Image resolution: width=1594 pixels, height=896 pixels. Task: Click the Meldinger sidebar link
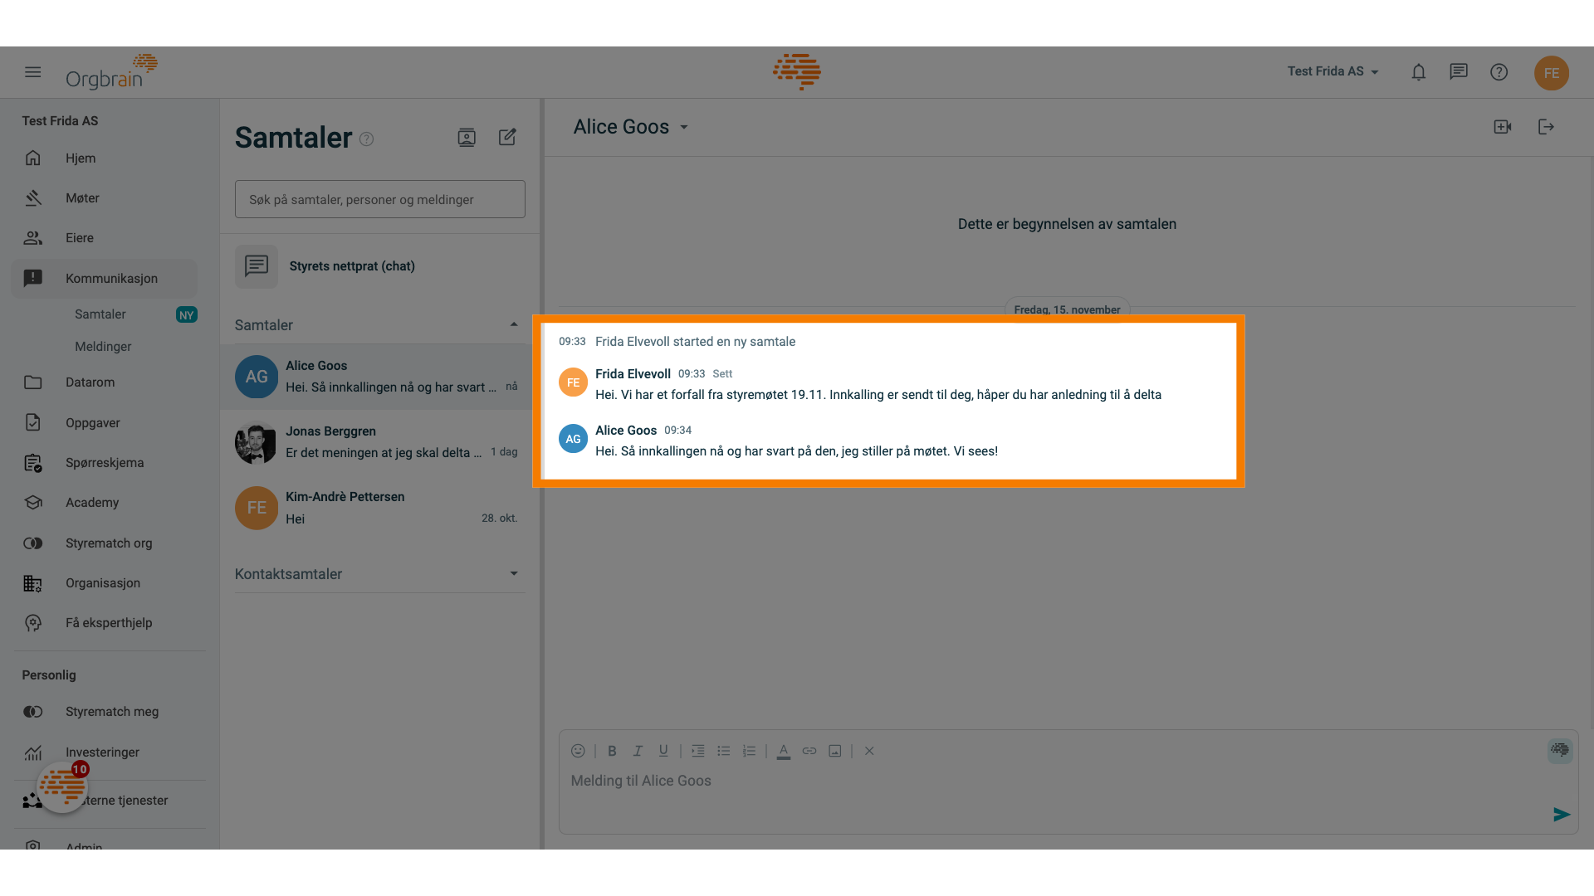click(103, 347)
